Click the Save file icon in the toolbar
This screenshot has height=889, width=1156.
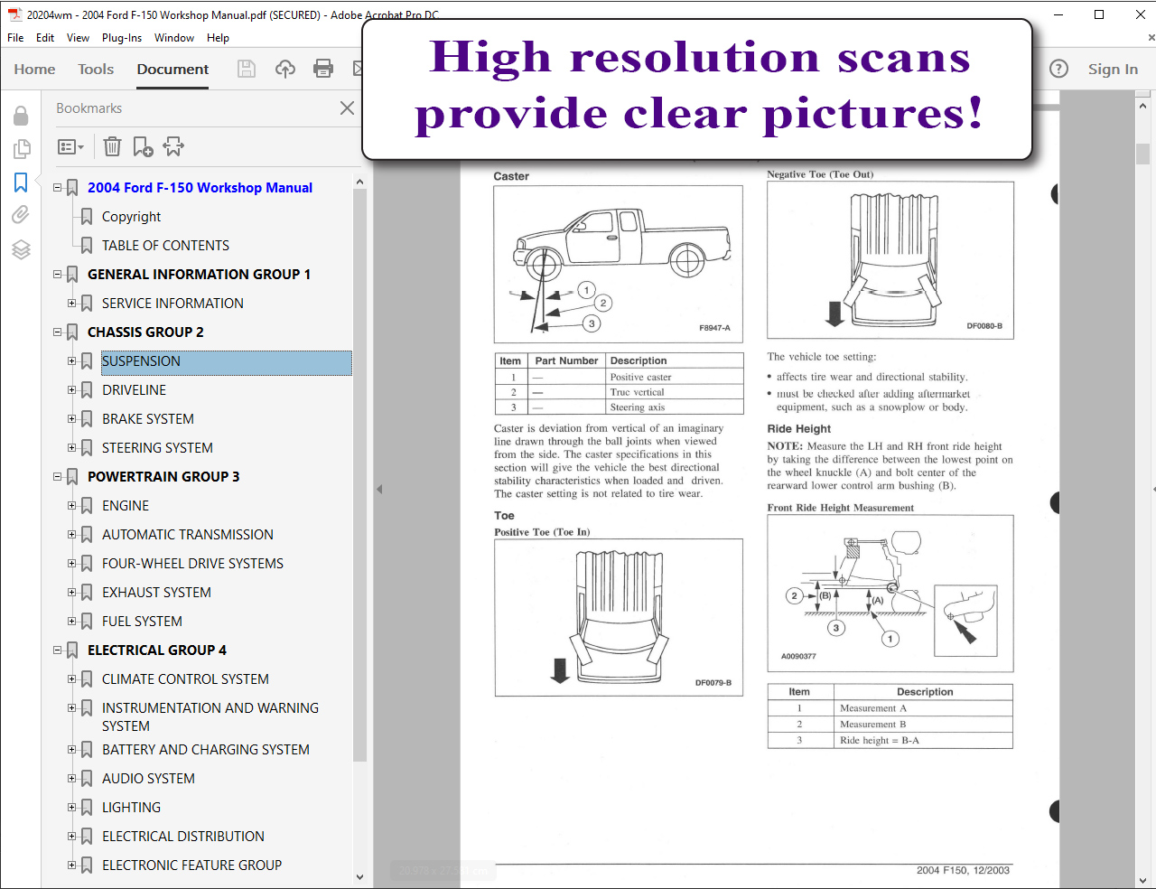pyautogui.click(x=246, y=69)
